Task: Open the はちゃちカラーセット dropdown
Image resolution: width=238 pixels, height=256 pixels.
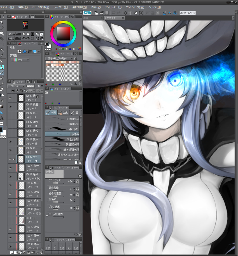Action: click(59, 58)
